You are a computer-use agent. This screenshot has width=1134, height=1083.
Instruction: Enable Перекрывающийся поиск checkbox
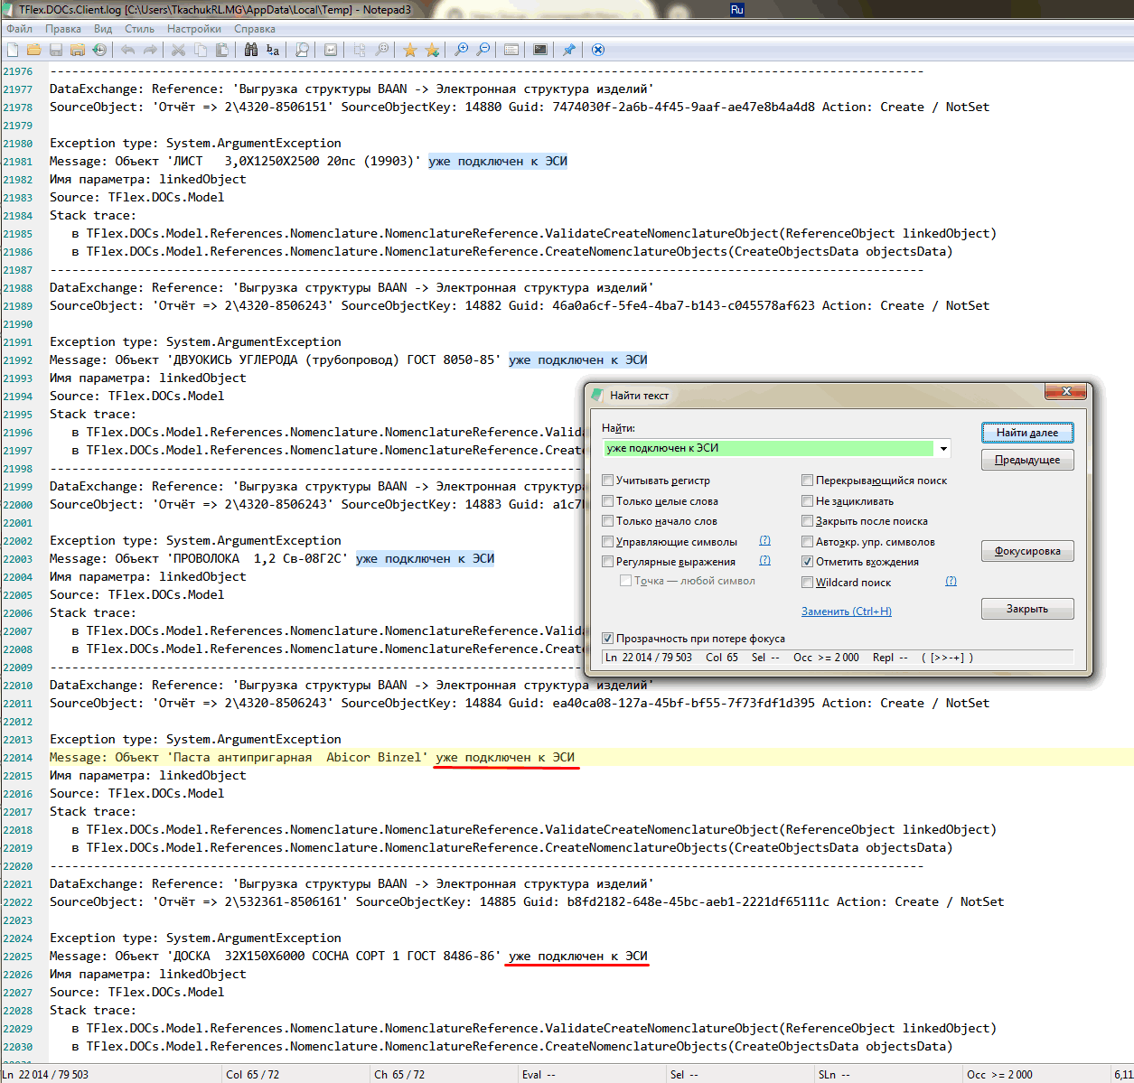[x=808, y=481]
